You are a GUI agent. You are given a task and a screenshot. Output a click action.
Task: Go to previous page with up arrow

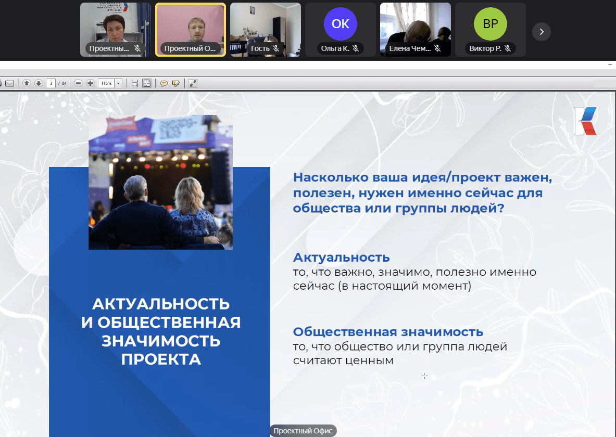[26, 83]
